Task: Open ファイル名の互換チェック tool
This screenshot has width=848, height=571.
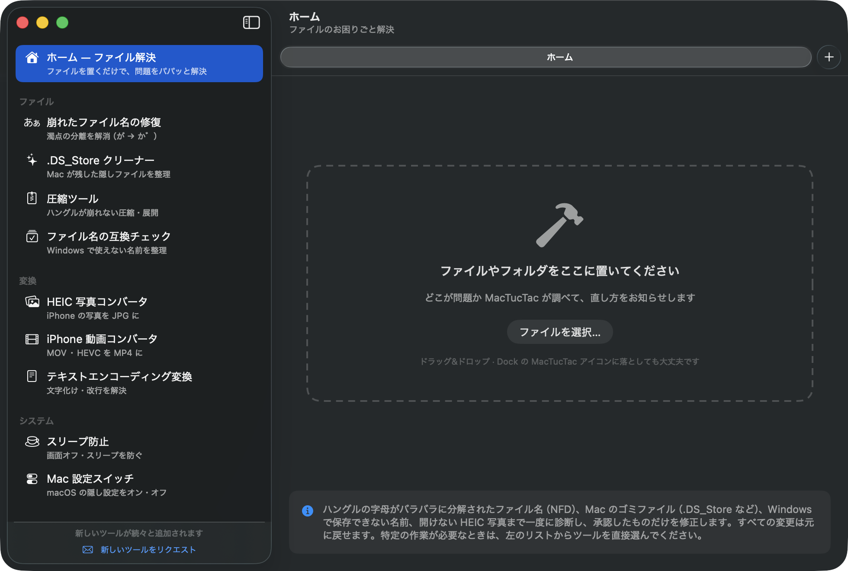Action: (x=139, y=243)
